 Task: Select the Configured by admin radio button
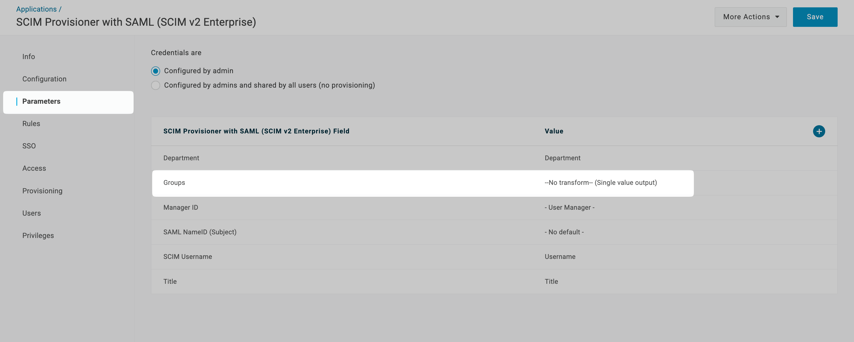tap(156, 71)
